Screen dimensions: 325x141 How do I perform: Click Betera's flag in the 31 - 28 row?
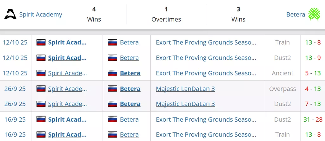[x=113, y=119]
